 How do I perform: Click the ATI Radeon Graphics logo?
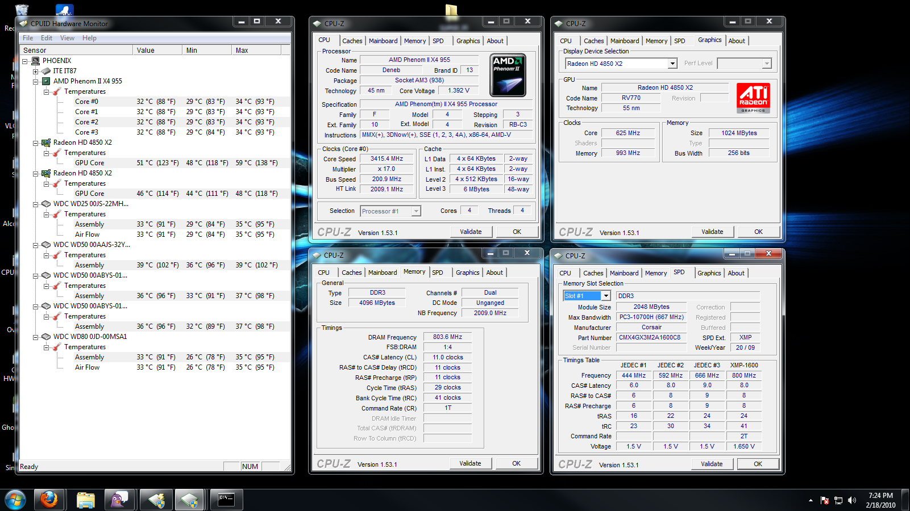pos(753,98)
